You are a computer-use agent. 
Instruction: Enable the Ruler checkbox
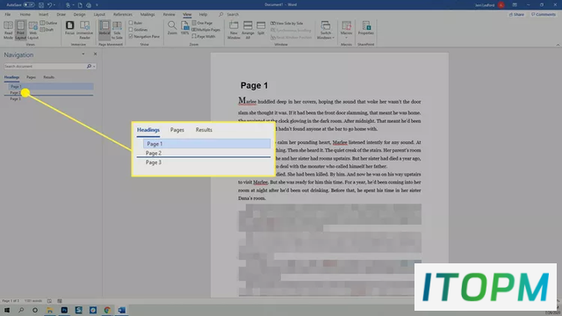[x=131, y=23]
